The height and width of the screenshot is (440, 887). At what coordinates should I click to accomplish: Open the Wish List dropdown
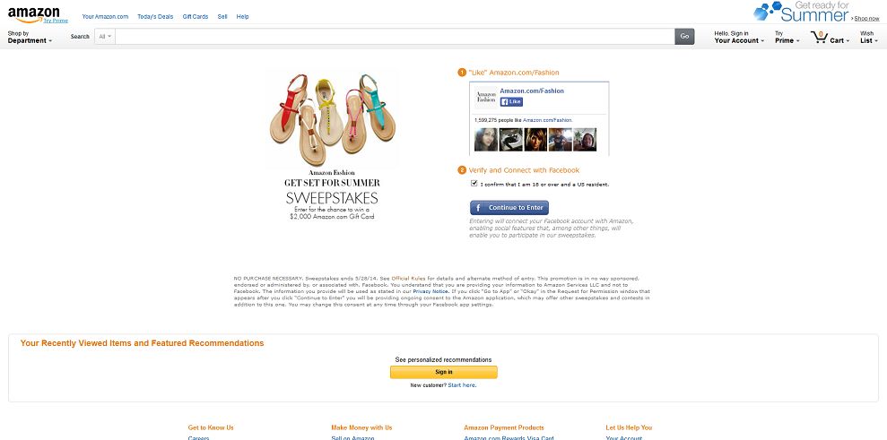point(869,38)
